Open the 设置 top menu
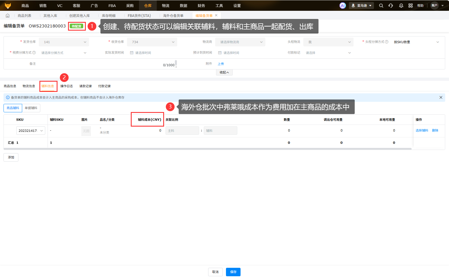Viewport: 449px width, 278px height. coord(237,6)
